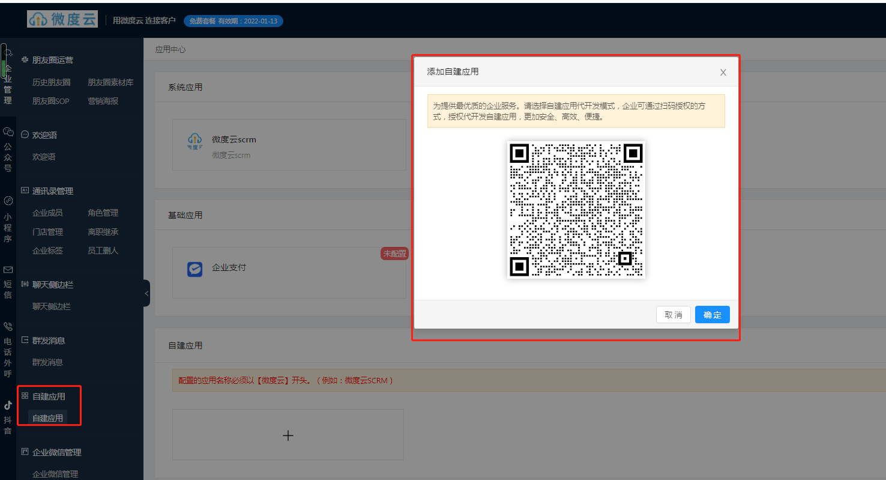Click the red 配置的应用名称 warning text
The image size is (886, 480).
pyautogui.click(x=286, y=380)
